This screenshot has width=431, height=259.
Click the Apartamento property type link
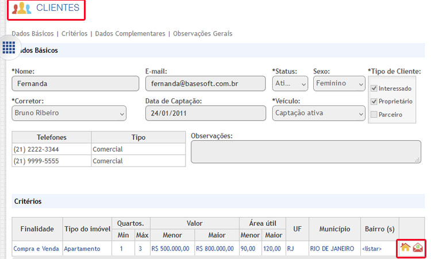[x=87, y=249]
